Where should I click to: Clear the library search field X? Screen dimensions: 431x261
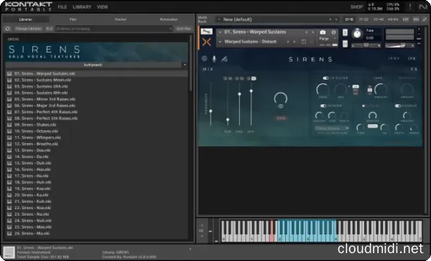tap(170, 29)
